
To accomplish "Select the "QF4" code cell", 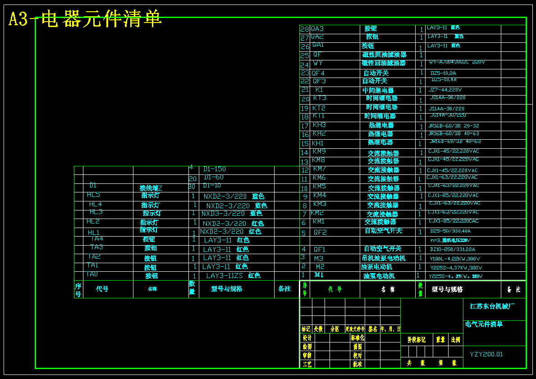I will (x=318, y=73).
